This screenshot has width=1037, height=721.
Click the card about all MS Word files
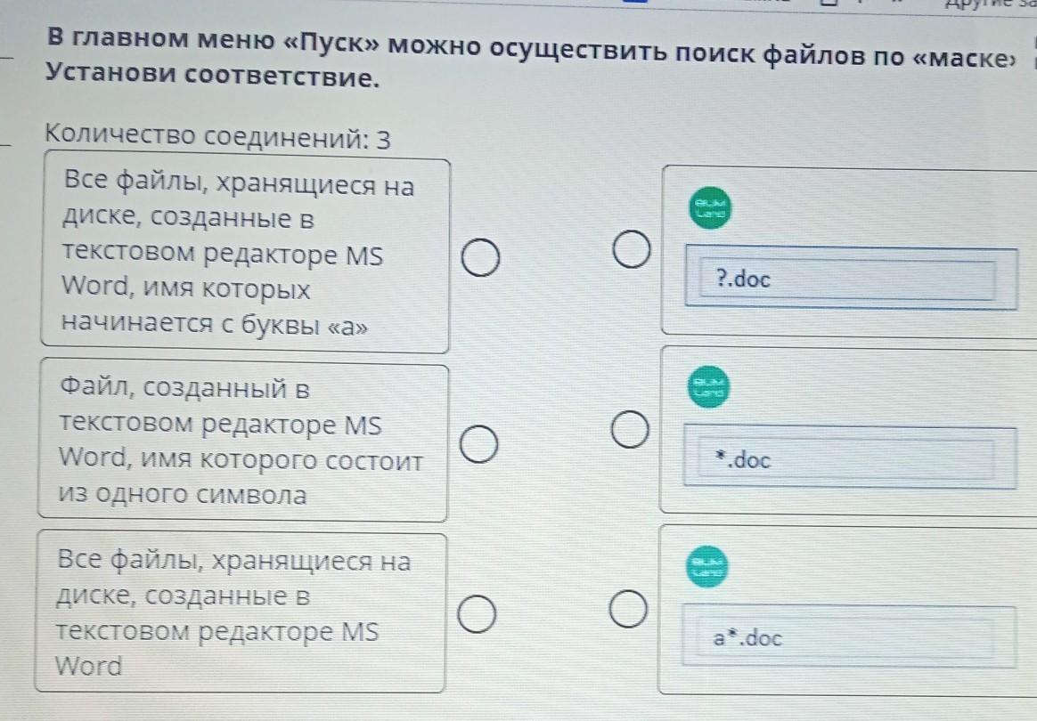tap(239, 612)
